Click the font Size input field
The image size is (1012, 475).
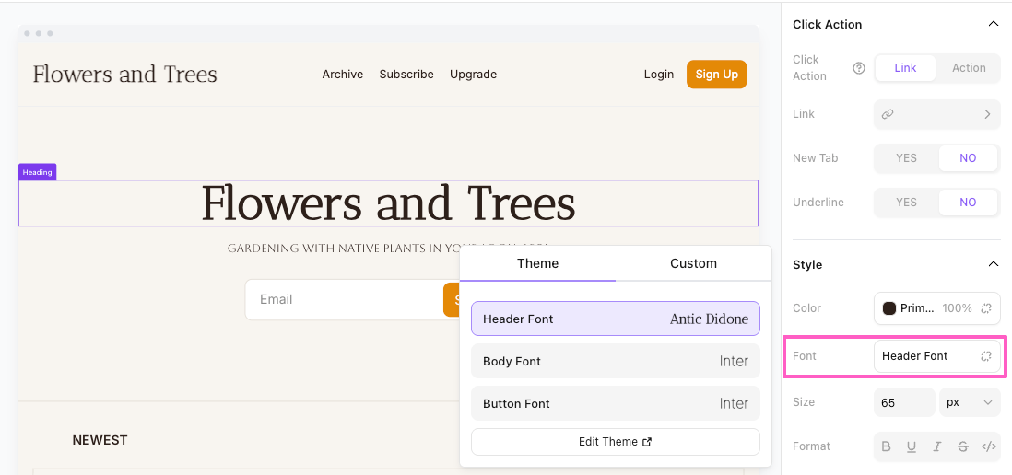904,402
